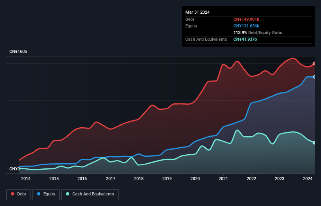Image resolution: width=321 pixels, height=206 pixels.
Task: Toggle the Debt series legend button
Action: [x=19, y=194]
